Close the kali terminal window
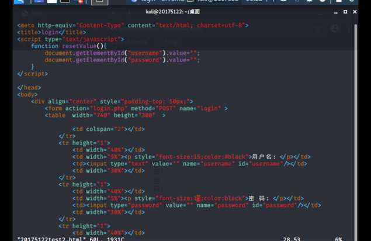The width and height of the screenshot is (371, 241). (x=355, y=12)
